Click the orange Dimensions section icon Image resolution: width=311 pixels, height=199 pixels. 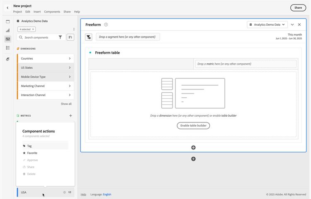tap(18, 49)
